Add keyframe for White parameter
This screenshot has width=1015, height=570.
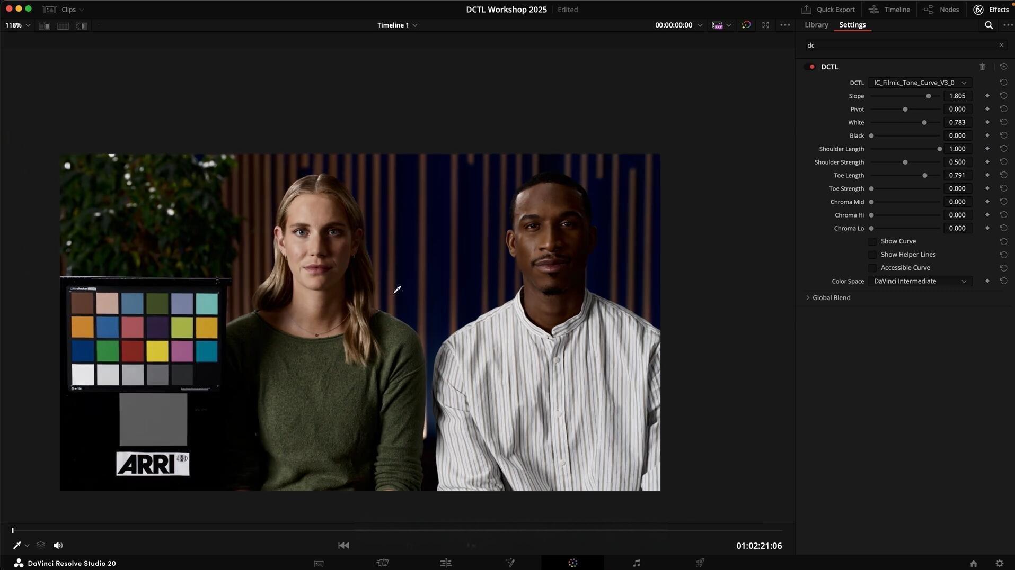pyautogui.click(x=987, y=122)
